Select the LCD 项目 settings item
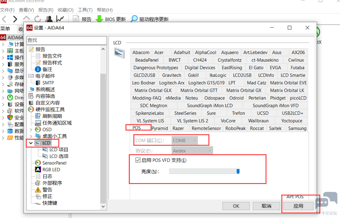340x218 pixels. click(59, 149)
